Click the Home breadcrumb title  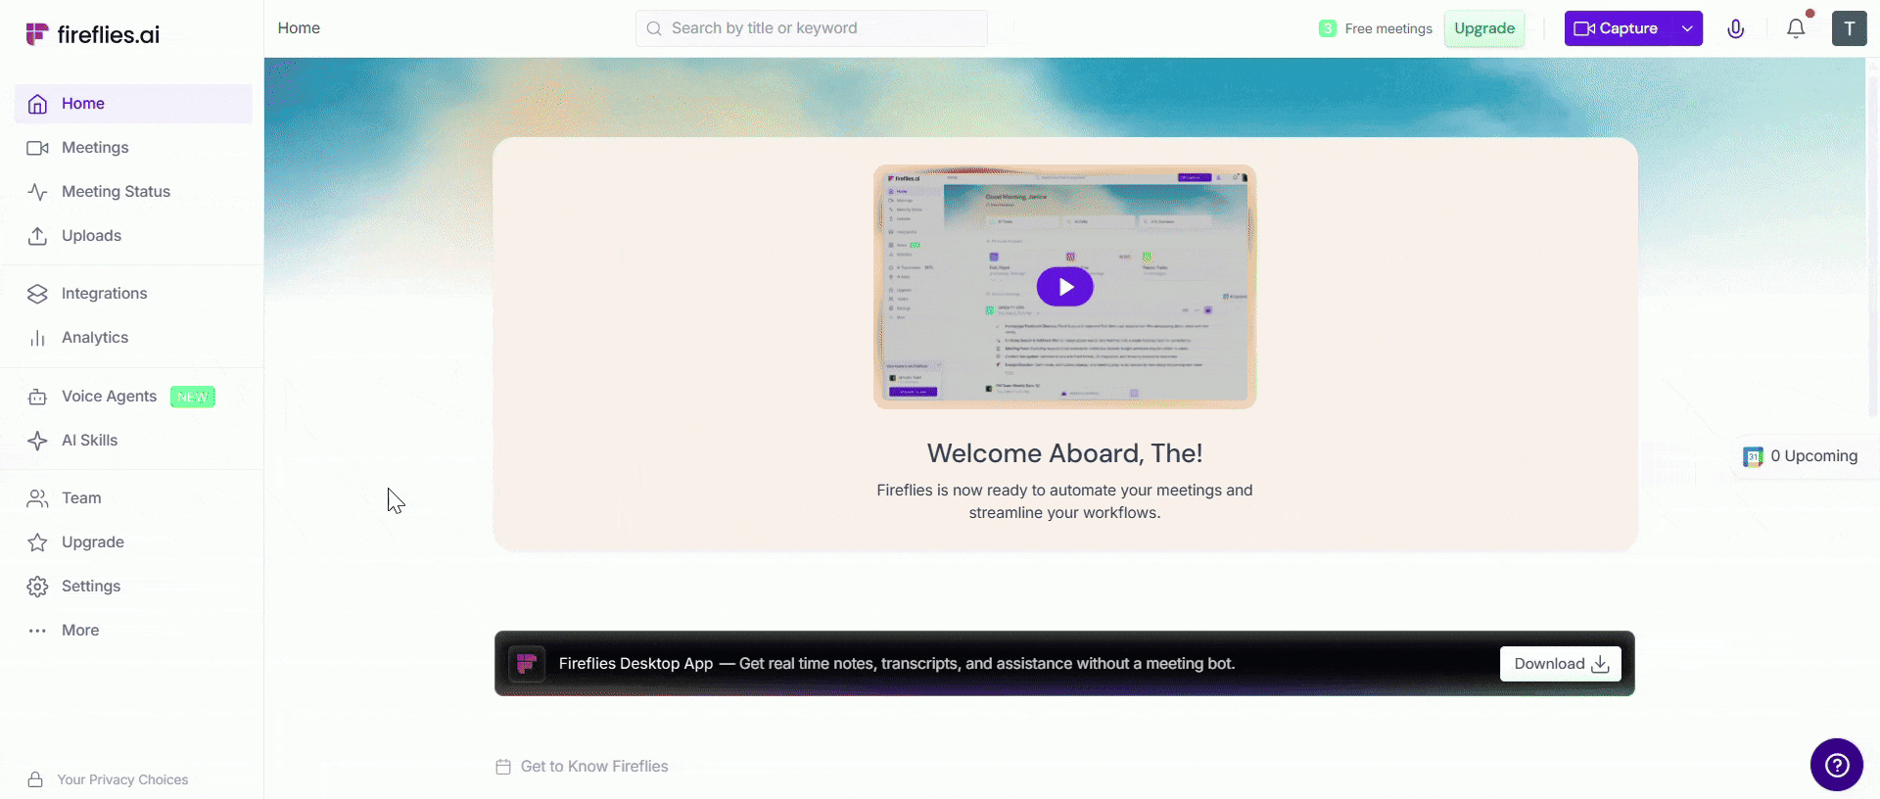pos(299,28)
